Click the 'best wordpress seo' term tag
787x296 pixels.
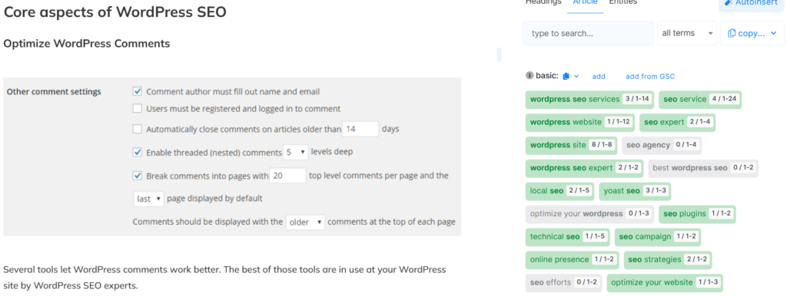703,168
